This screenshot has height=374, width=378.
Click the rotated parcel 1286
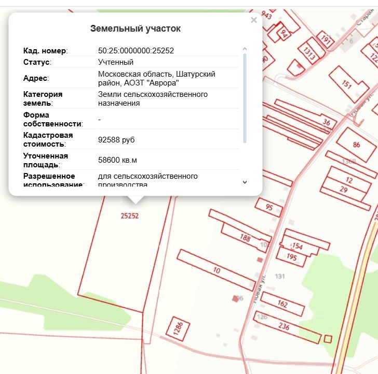(178, 328)
